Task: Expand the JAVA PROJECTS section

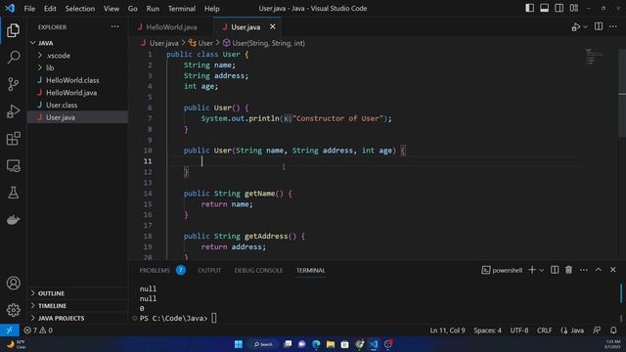Action: point(77,318)
